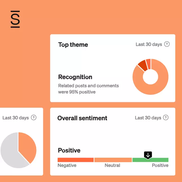Select the dark red donut chart slice
182x182 pixels.
(x=143, y=65)
